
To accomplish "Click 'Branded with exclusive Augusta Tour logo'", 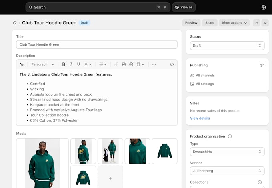I will [66, 110].
